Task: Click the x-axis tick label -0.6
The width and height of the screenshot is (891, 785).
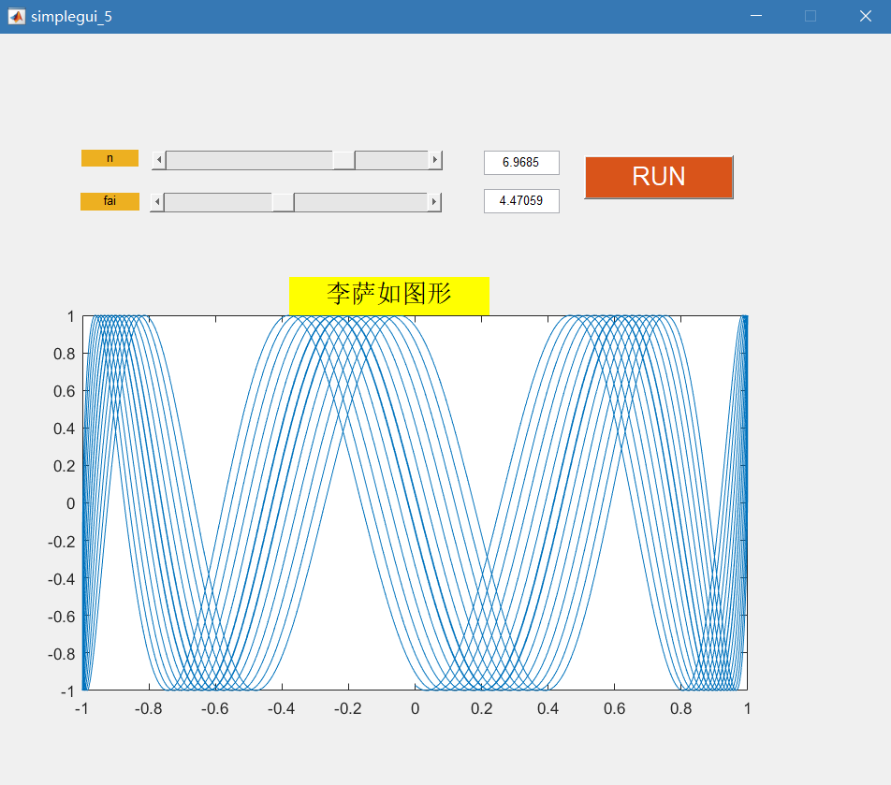Action: click(x=215, y=709)
